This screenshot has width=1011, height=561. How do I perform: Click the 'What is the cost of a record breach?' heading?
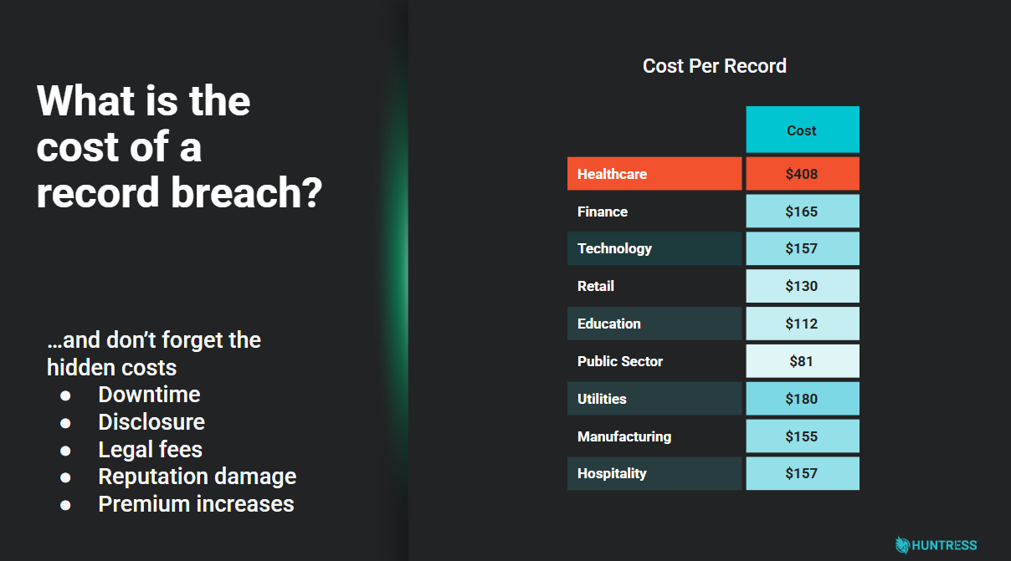(179, 147)
